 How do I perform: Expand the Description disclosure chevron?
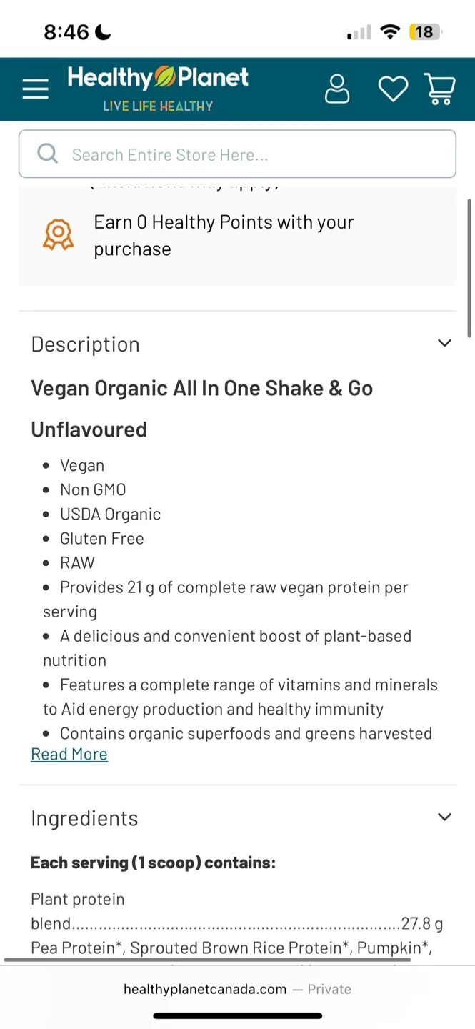[x=444, y=343]
